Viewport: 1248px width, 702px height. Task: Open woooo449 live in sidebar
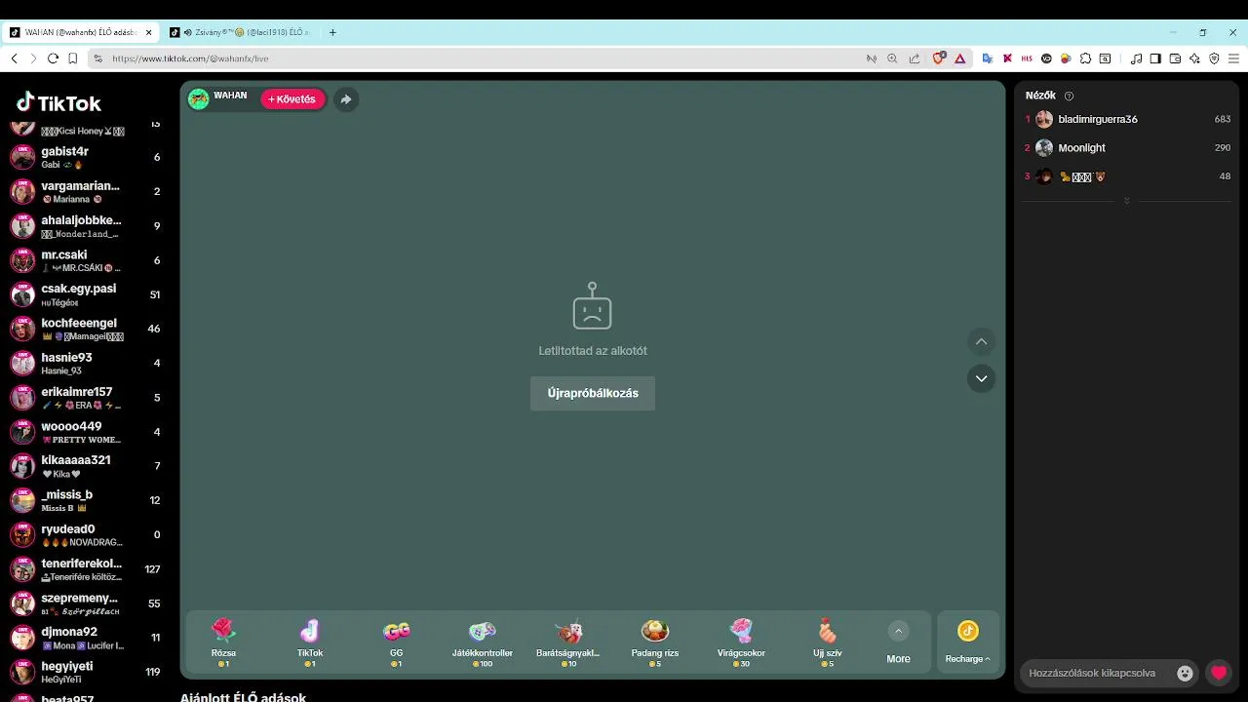(86, 432)
